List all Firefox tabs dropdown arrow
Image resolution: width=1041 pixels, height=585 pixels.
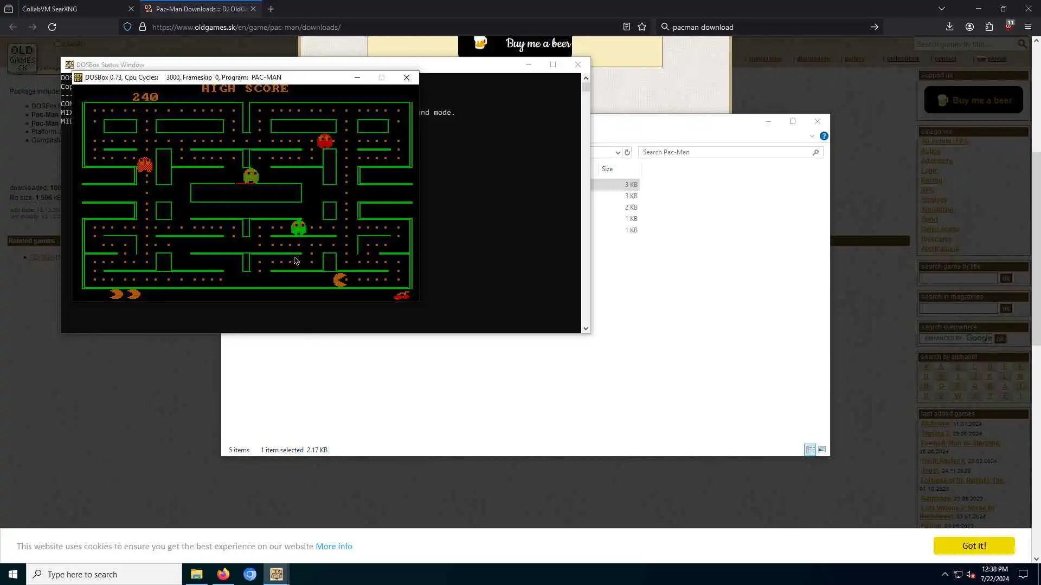click(x=941, y=9)
